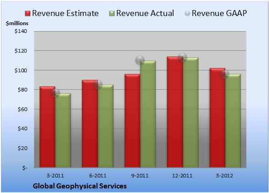Click the GAAP sphere marker for 9-2011
This screenshot has width=269, height=193.
140,60
